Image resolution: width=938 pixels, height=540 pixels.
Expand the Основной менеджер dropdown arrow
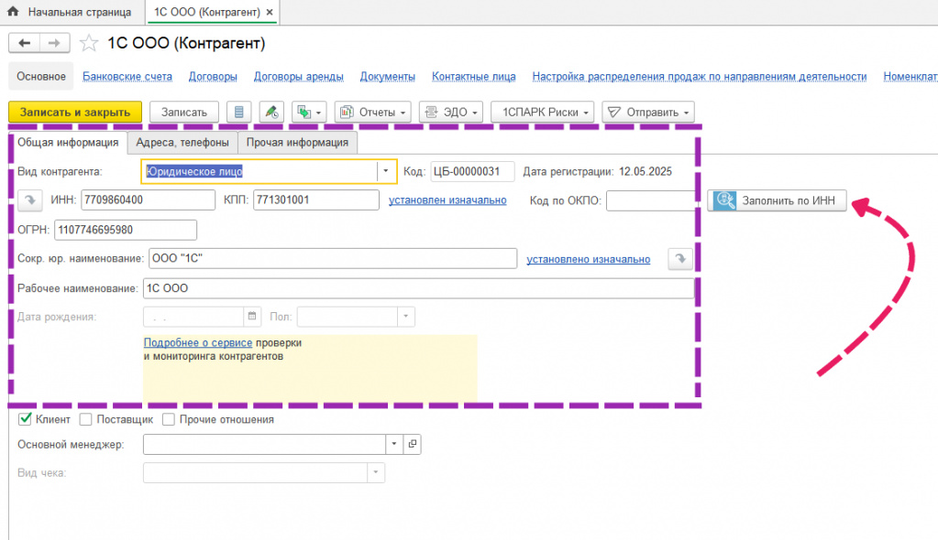[393, 444]
